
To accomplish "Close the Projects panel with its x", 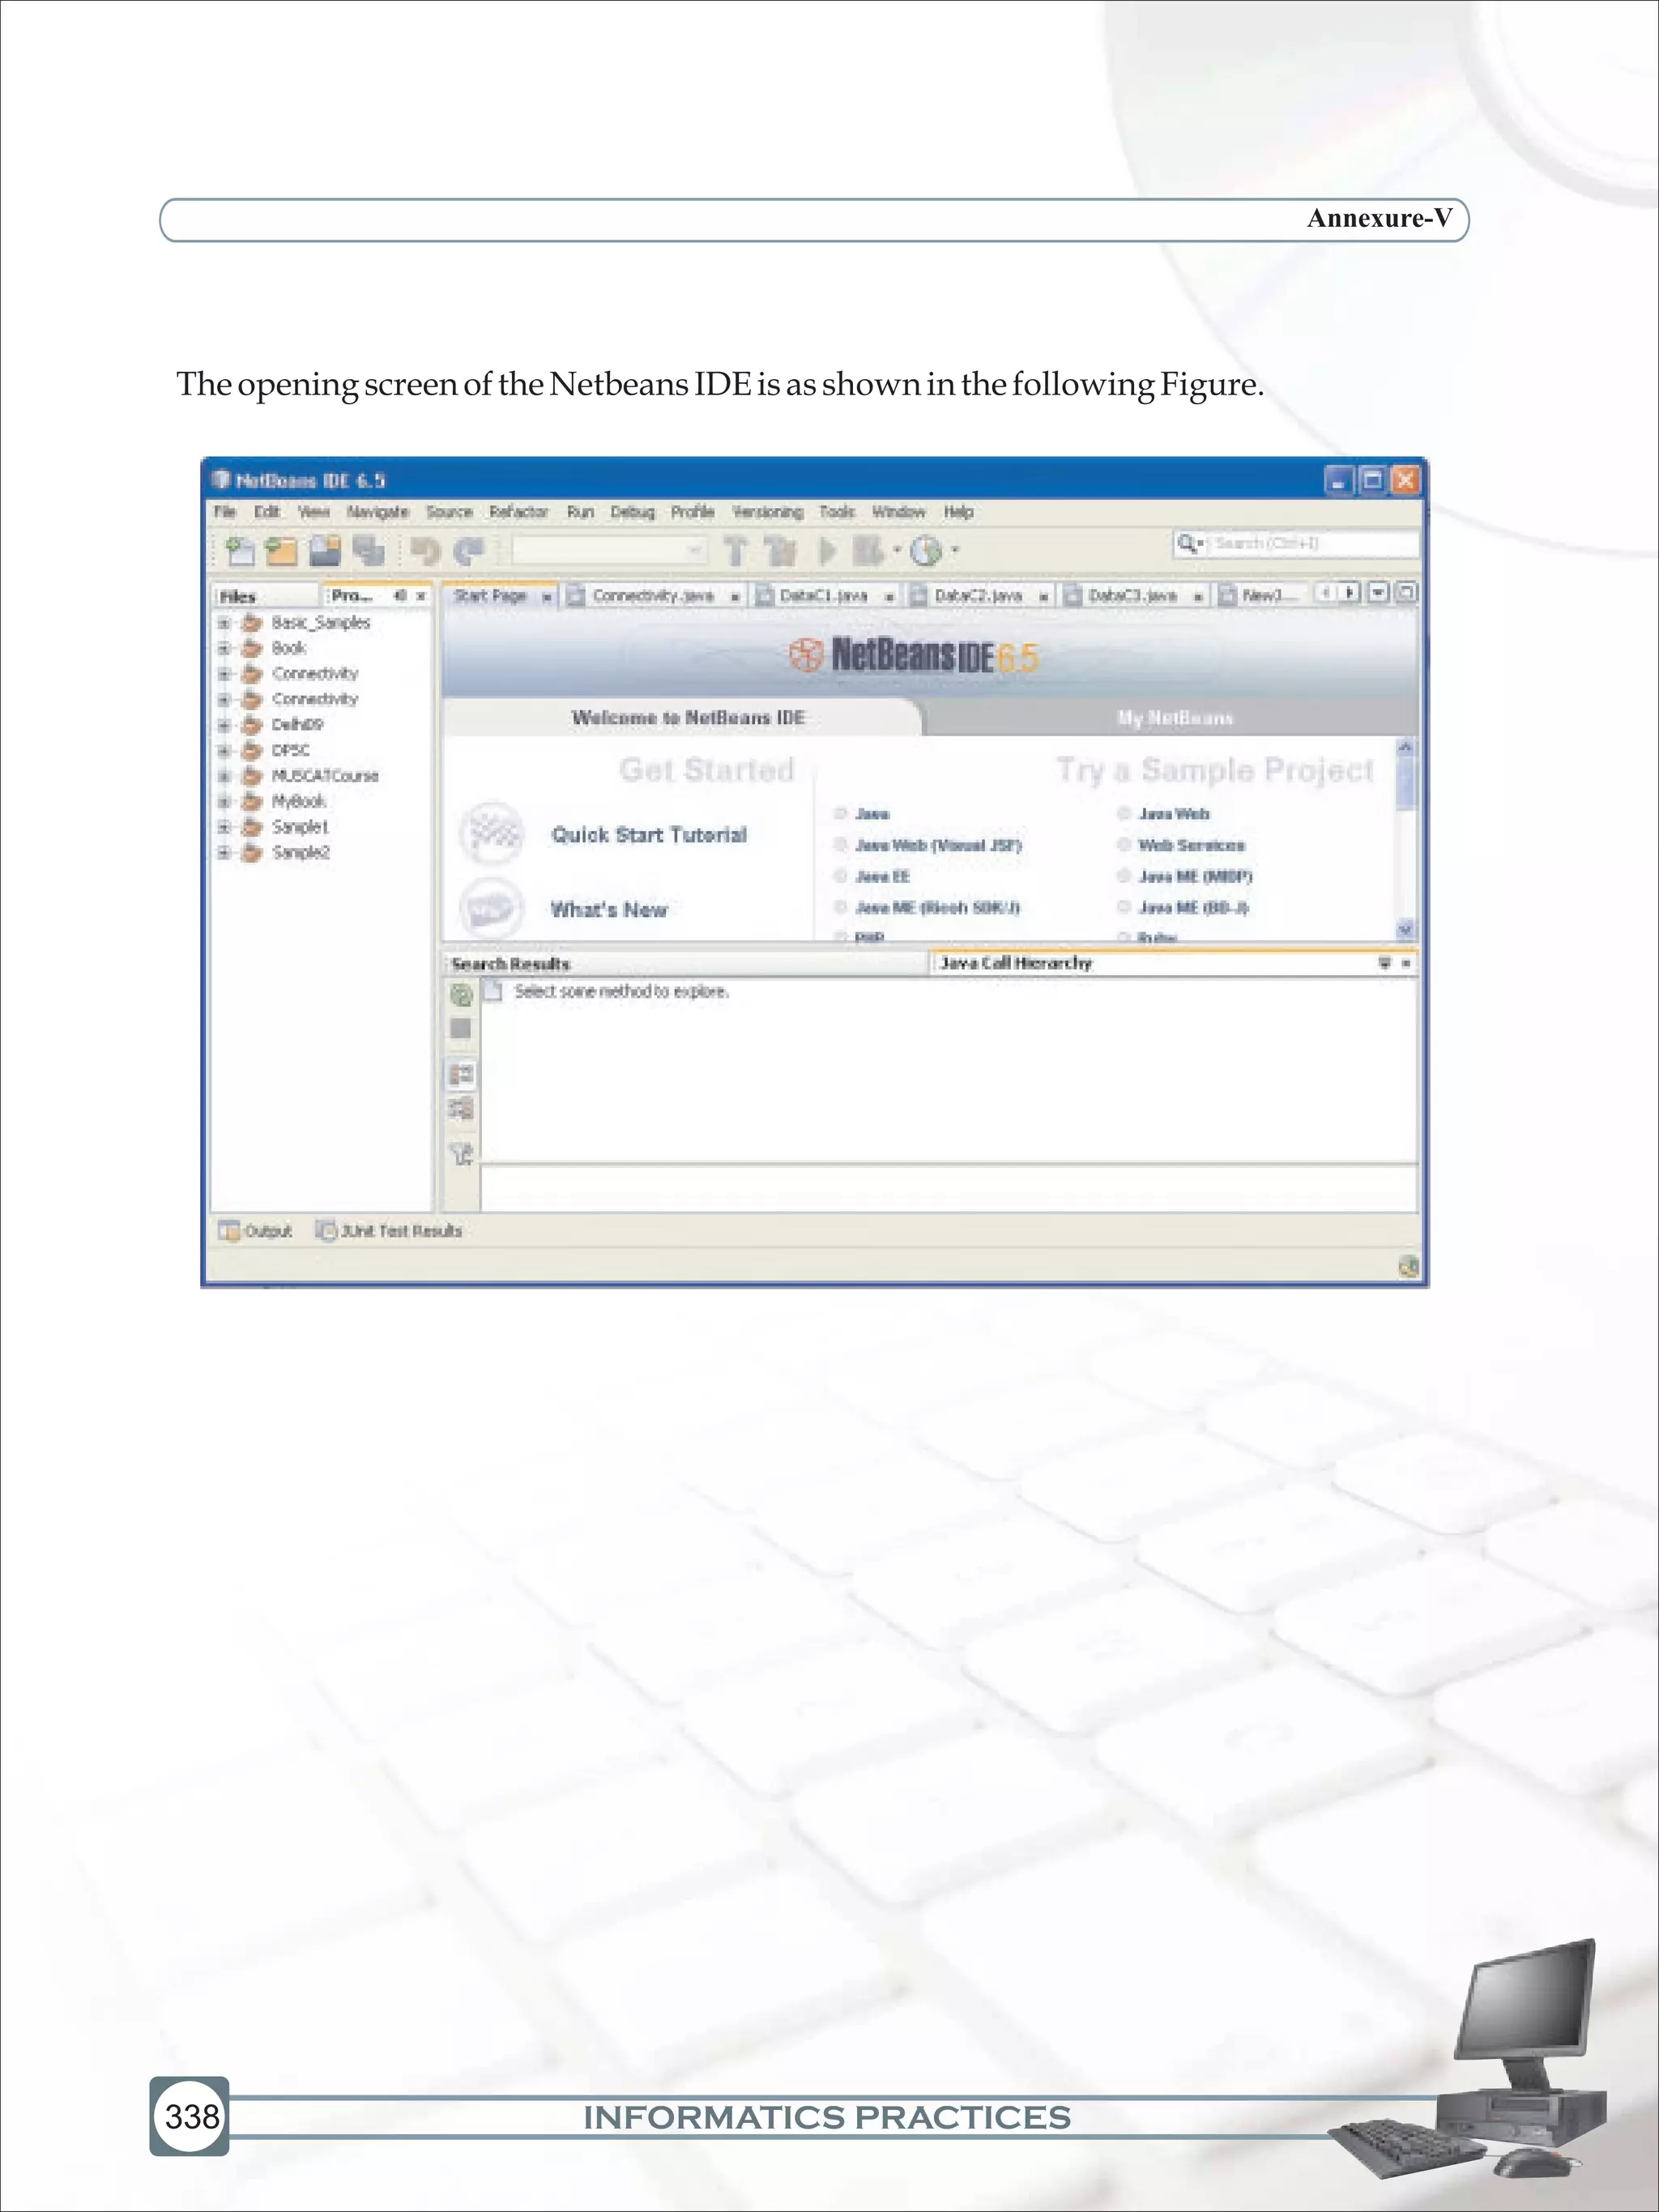I will coord(421,596).
